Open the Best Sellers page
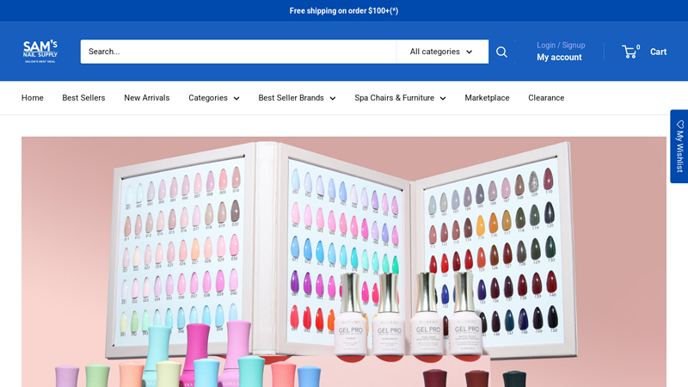Viewport: 688px width, 387px height. click(83, 98)
